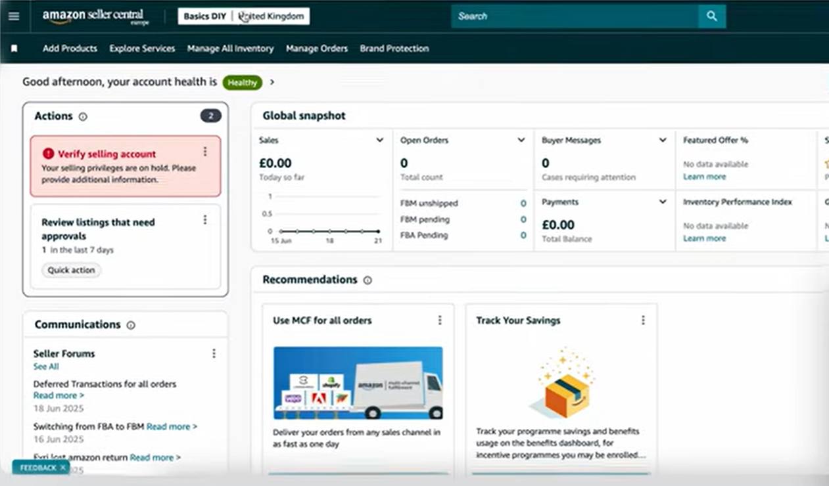829x486 pixels.
Task: Click the Healthy account status badge
Action: [243, 83]
